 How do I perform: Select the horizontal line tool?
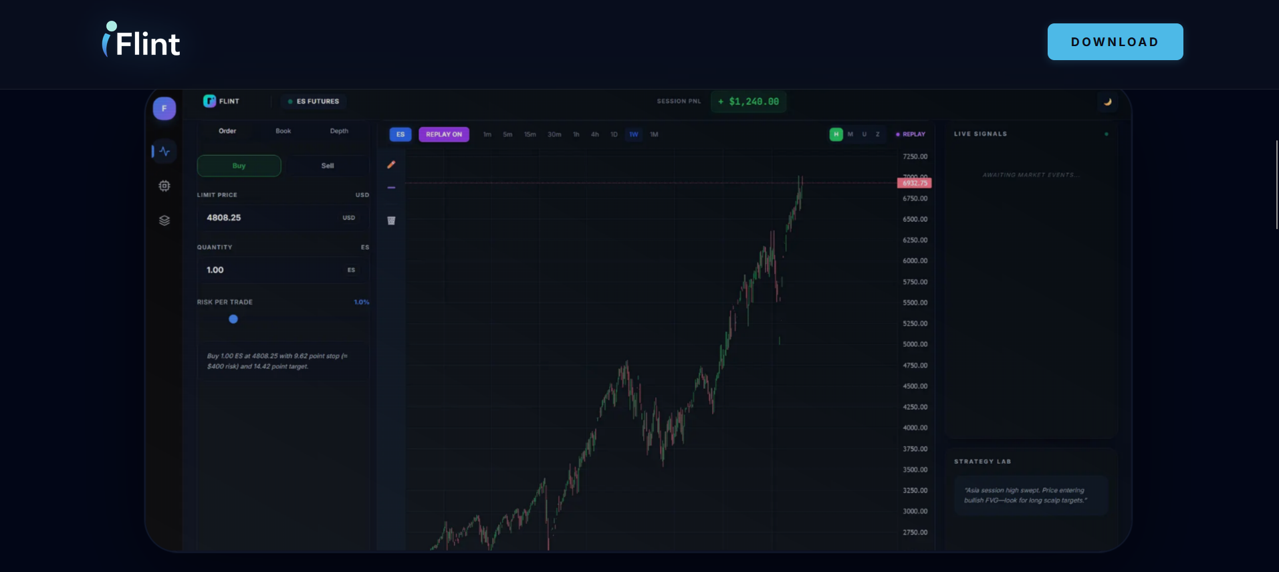(x=391, y=188)
